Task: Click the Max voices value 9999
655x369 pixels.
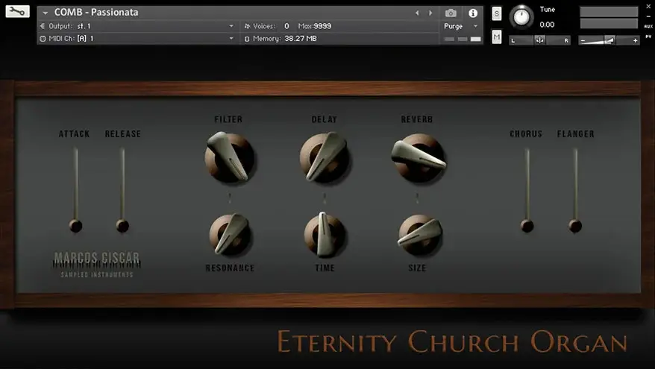Action: click(x=322, y=26)
